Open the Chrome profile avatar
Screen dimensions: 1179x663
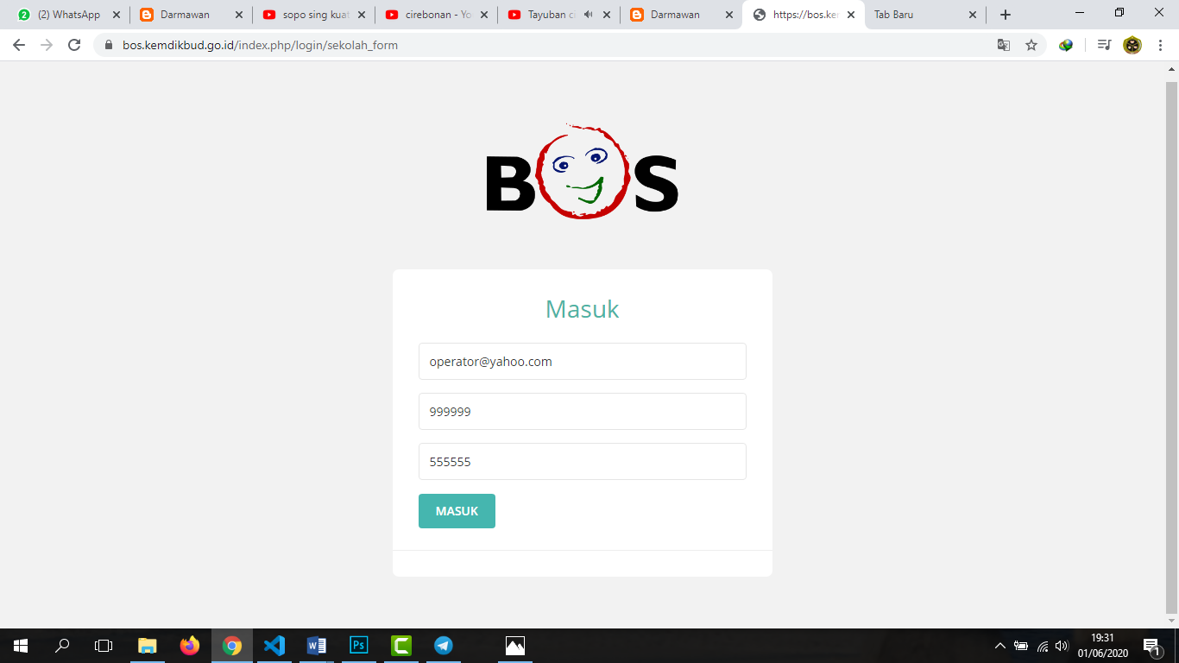pos(1132,45)
